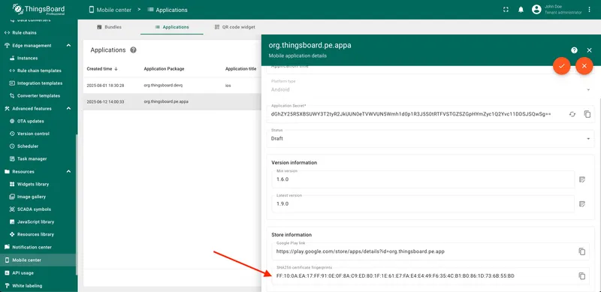
Task: Apply changes with checkmark button
Action: coord(561,66)
